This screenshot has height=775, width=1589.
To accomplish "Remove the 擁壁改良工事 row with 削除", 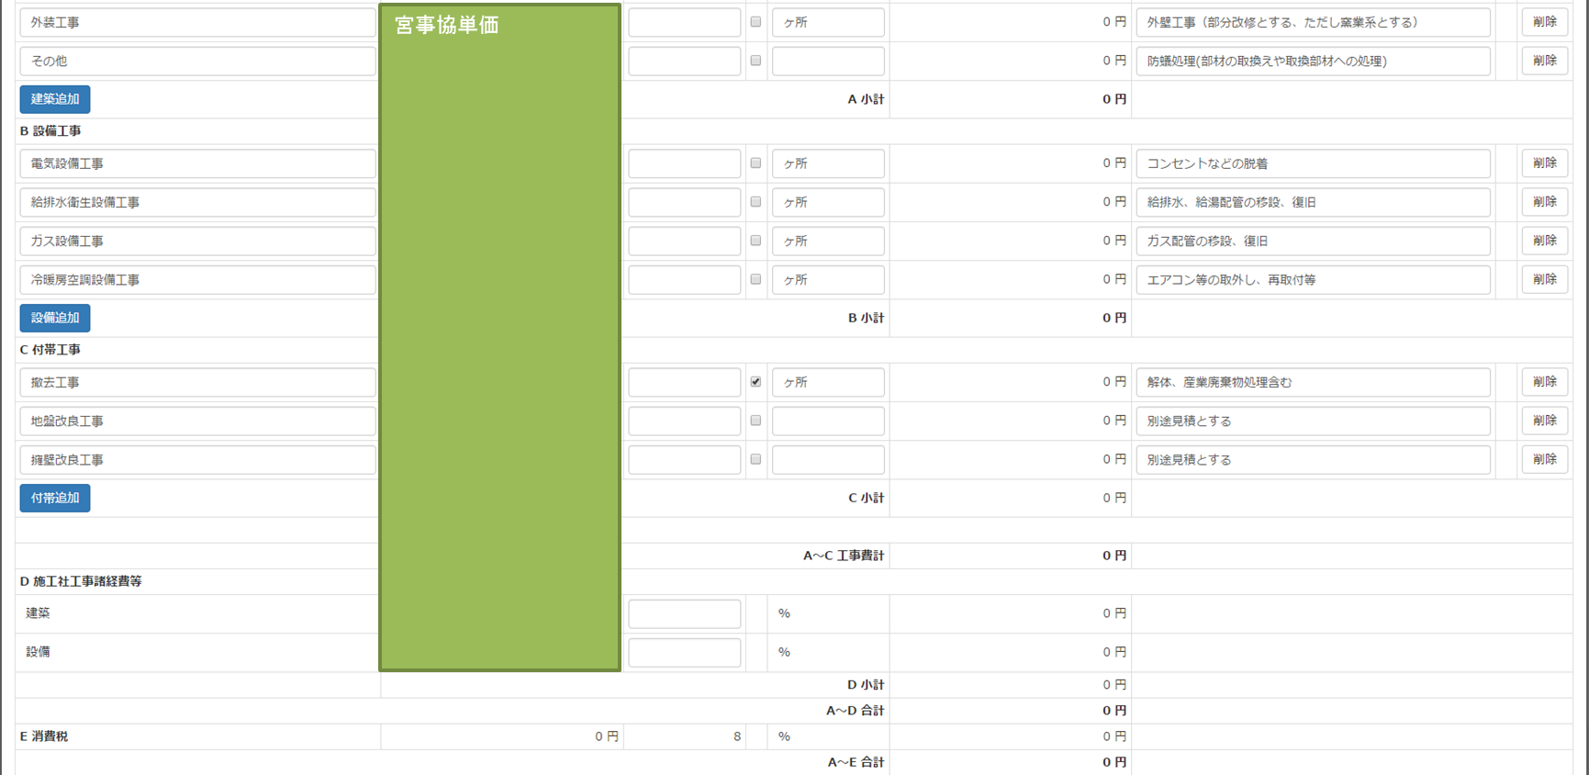I will (1544, 459).
